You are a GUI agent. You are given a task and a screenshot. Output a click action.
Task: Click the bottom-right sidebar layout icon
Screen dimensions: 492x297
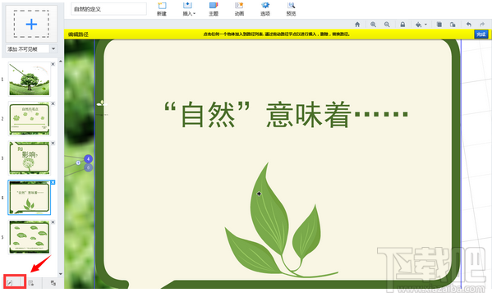pyautogui.click(x=53, y=283)
